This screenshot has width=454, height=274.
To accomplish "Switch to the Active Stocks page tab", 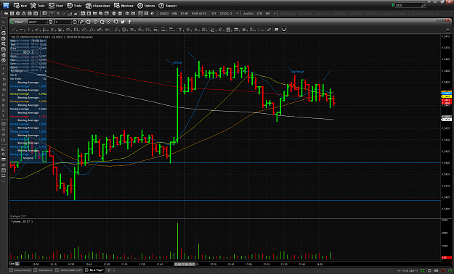I will click(x=20, y=270).
